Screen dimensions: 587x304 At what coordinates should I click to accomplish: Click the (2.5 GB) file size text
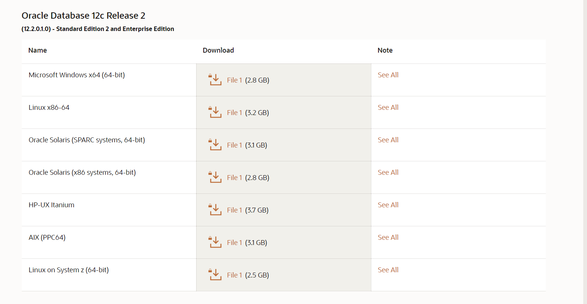pyautogui.click(x=257, y=275)
